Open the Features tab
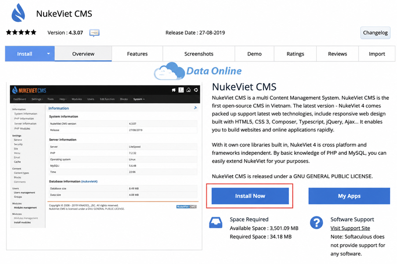The image size is (397, 264). click(137, 54)
